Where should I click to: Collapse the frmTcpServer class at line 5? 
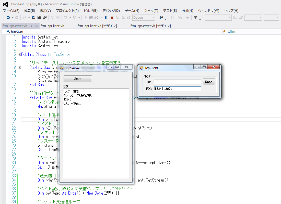[x=20, y=54]
